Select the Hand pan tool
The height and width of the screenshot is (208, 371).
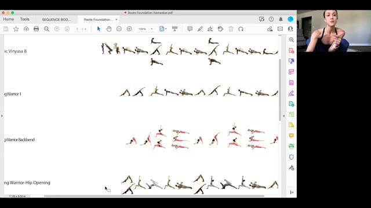109,29
